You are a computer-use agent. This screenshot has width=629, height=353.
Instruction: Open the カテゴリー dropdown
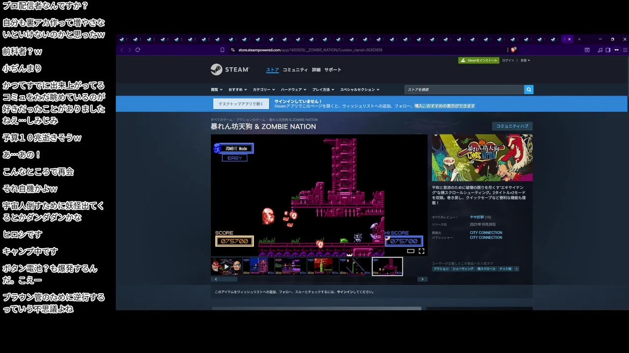[264, 90]
